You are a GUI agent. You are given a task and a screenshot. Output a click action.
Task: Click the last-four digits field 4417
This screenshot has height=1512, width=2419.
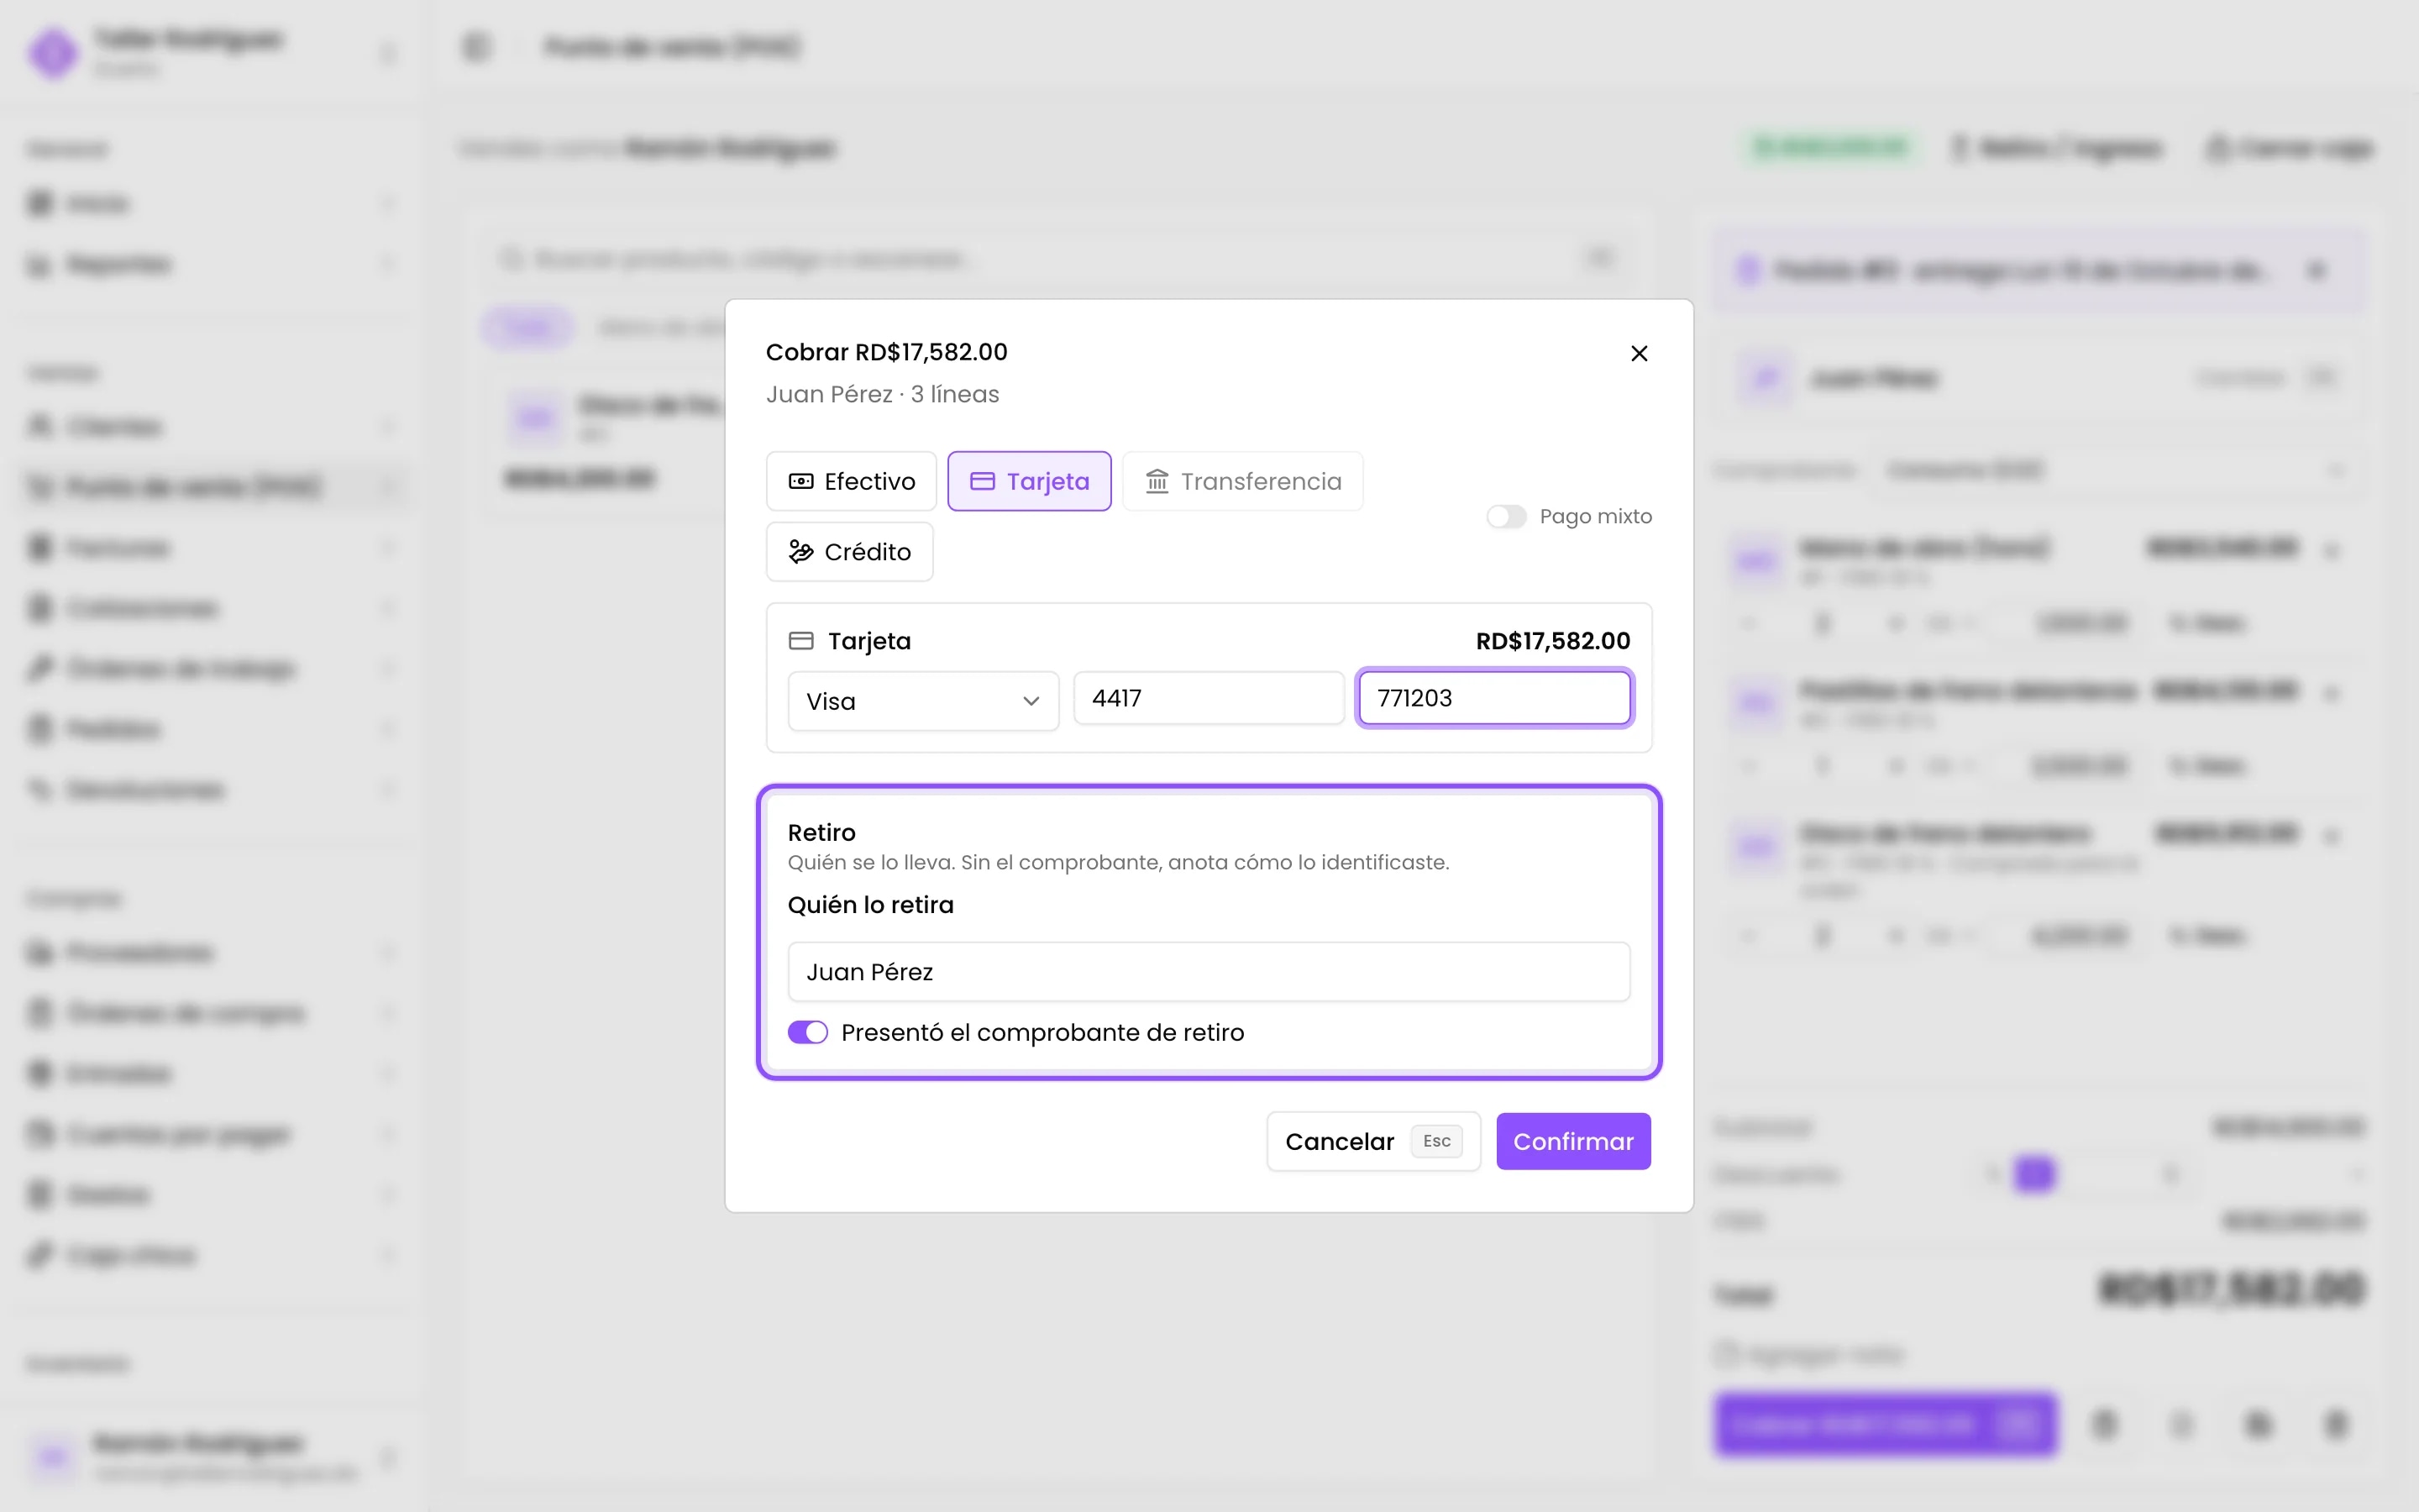pos(1209,698)
